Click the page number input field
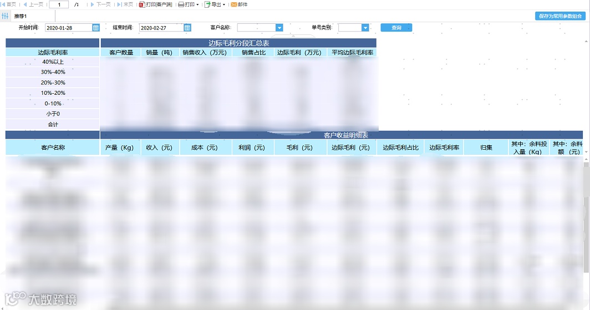This screenshot has width=590, height=310. click(x=59, y=4)
